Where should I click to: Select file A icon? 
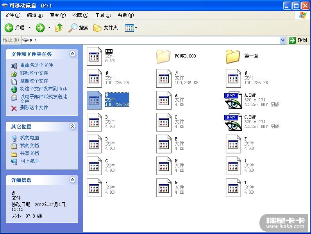(164, 100)
